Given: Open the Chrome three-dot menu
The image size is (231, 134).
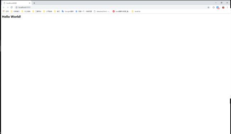Looking at the screenshot, I should tap(227, 7).
